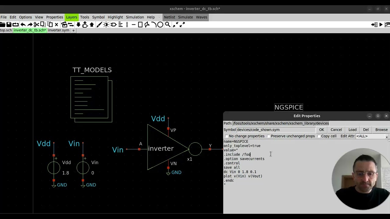390x219 pixels.
Task: Enable Preserve unchanged props checkbox
Action: click(268, 136)
